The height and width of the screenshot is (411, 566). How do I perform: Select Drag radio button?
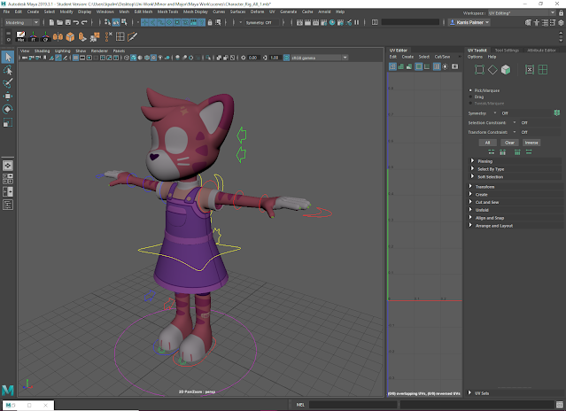pyautogui.click(x=470, y=97)
